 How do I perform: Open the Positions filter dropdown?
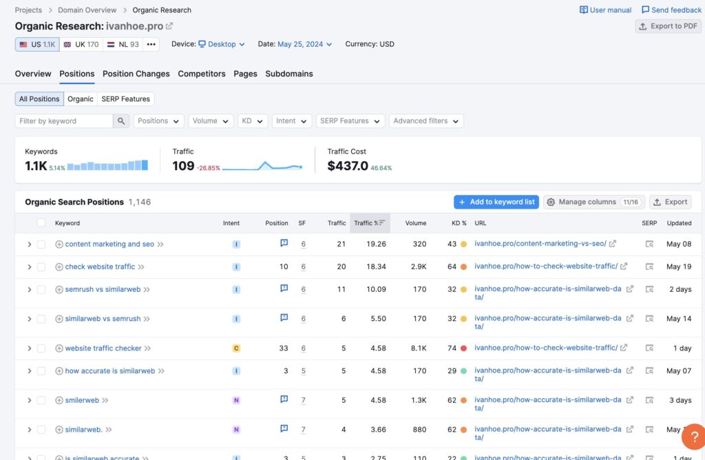point(158,121)
